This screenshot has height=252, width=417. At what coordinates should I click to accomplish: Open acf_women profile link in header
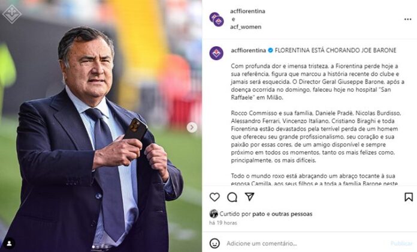tap(246, 27)
